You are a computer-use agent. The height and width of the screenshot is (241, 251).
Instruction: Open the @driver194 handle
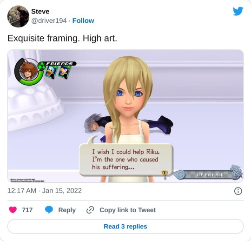(49, 20)
